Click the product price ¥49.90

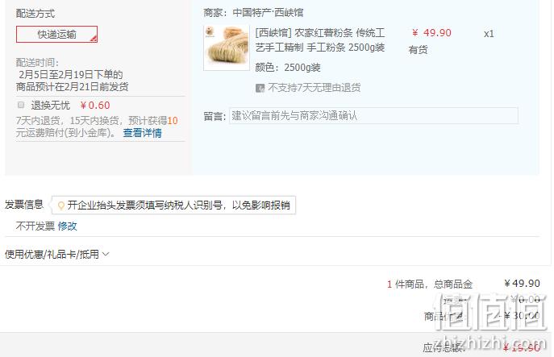pyautogui.click(x=431, y=33)
